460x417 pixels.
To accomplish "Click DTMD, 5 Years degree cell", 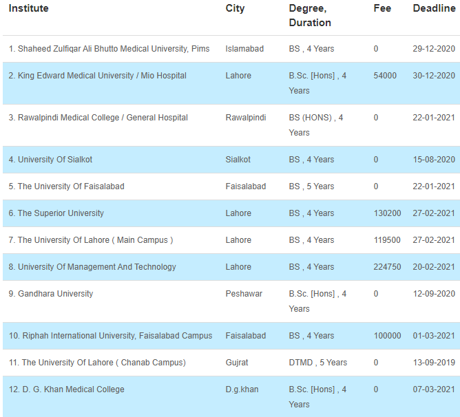I will click(x=317, y=363).
